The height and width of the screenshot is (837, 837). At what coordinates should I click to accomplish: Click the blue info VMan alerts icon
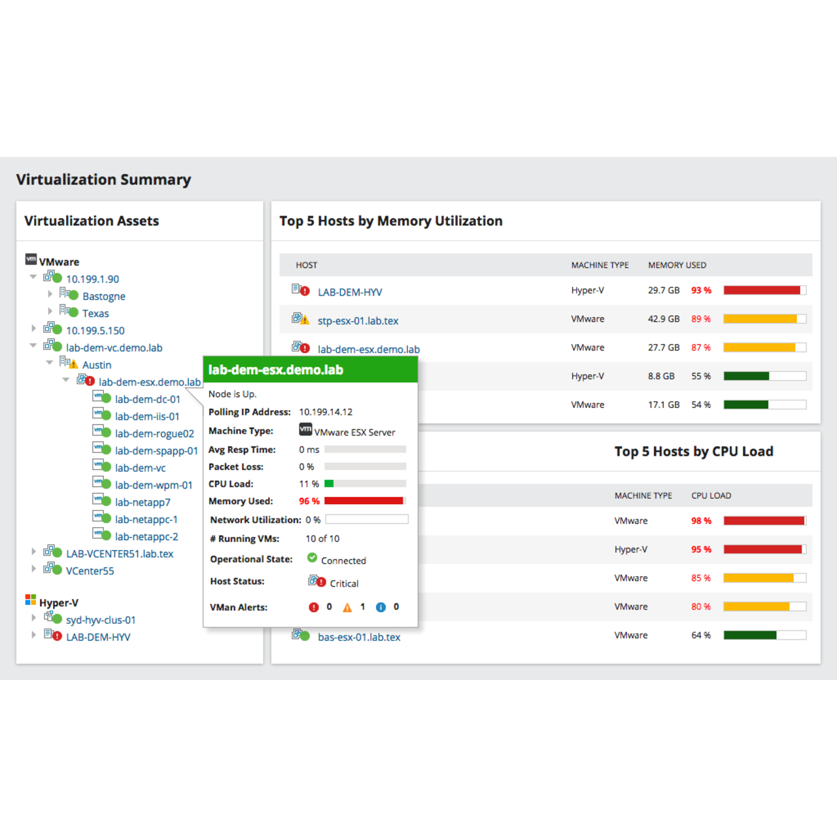point(381,607)
